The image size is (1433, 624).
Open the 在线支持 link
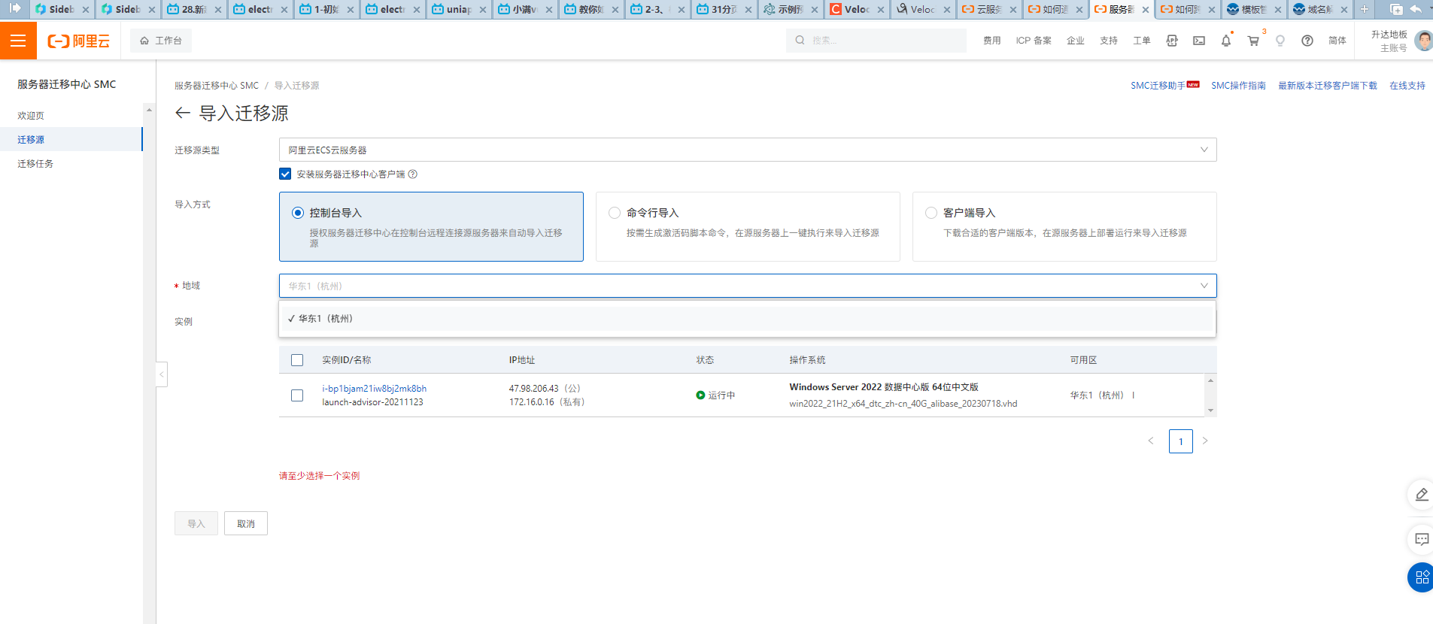[x=1407, y=86]
